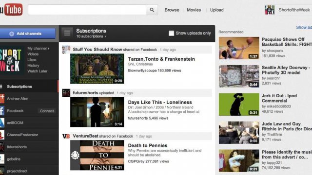Click the Stuff You Should Know channel name

click(x=97, y=50)
